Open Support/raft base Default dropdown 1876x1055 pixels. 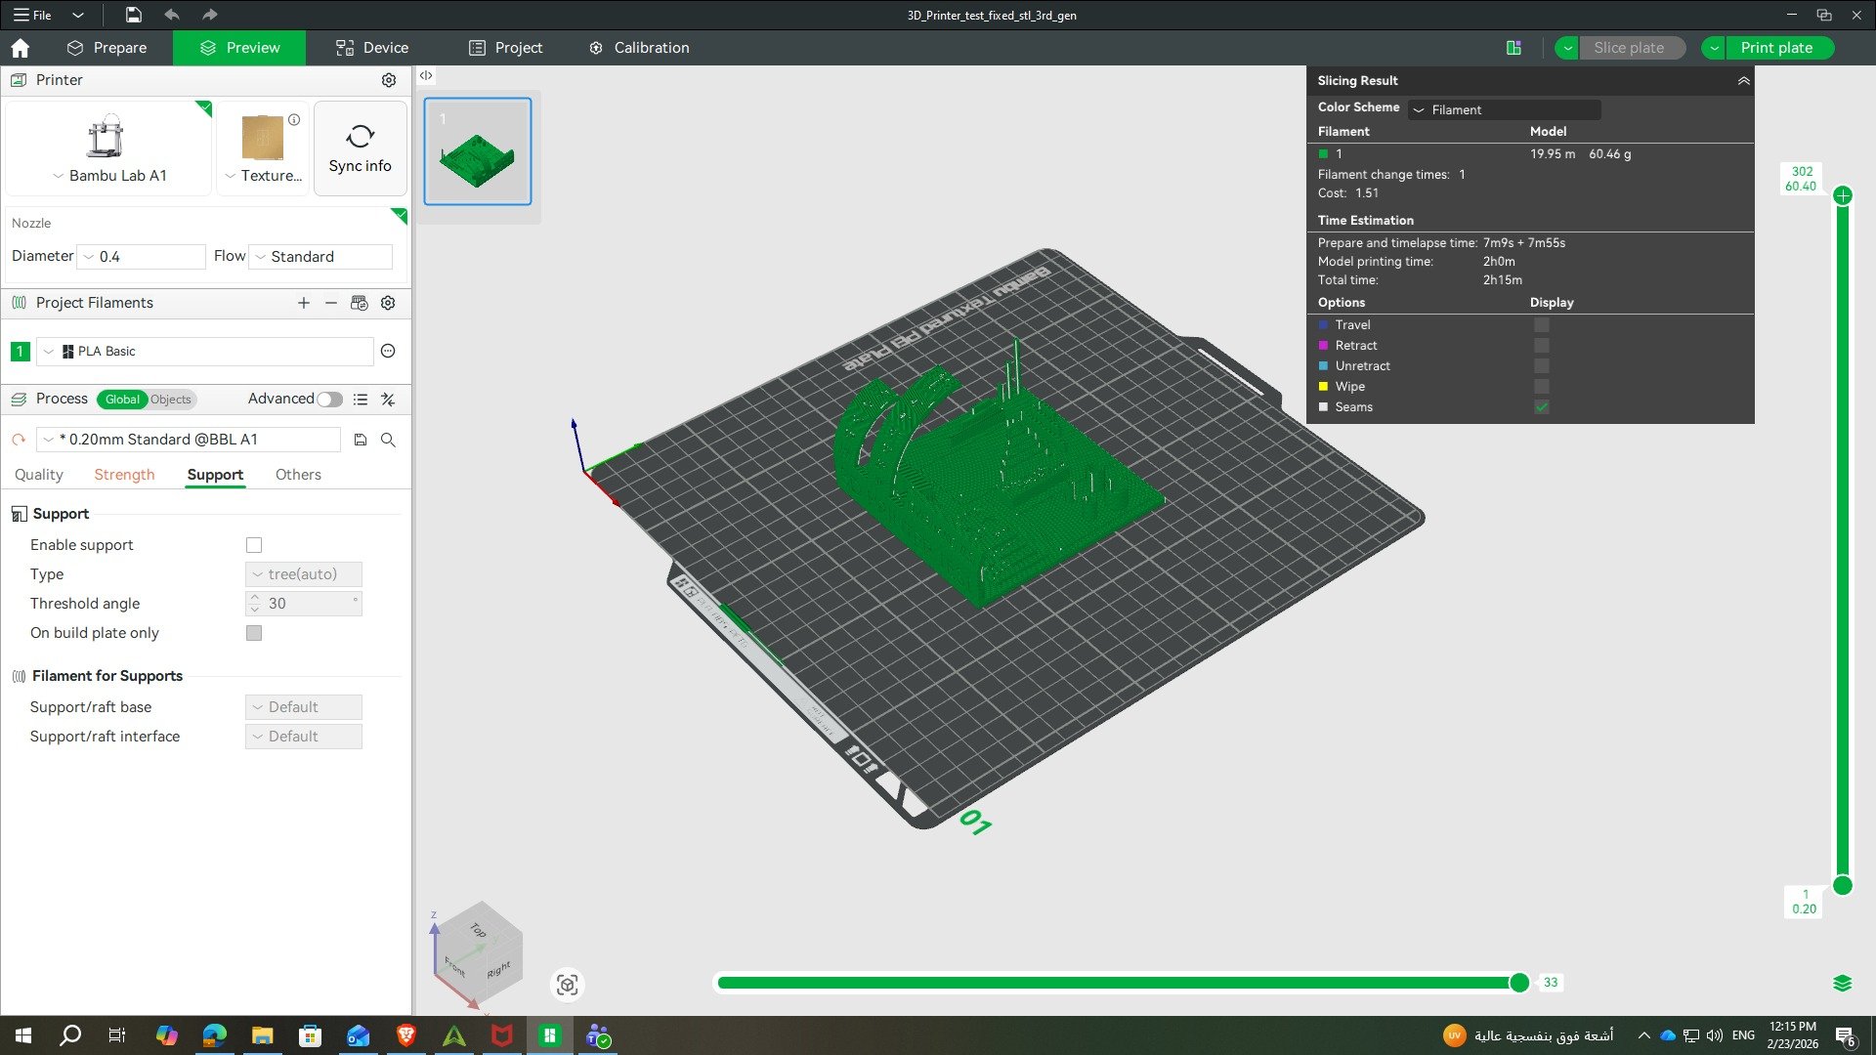click(304, 707)
